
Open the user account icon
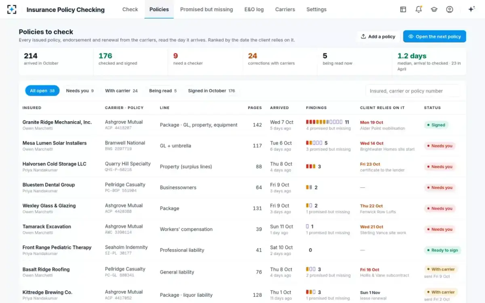[449, 9]
